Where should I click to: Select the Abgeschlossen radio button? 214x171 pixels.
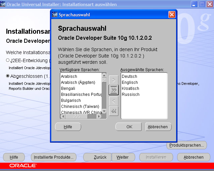(x=8, y=76)
